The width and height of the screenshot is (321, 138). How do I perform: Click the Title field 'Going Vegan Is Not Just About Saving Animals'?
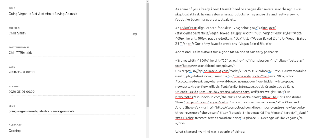click(x=73, y=14)
